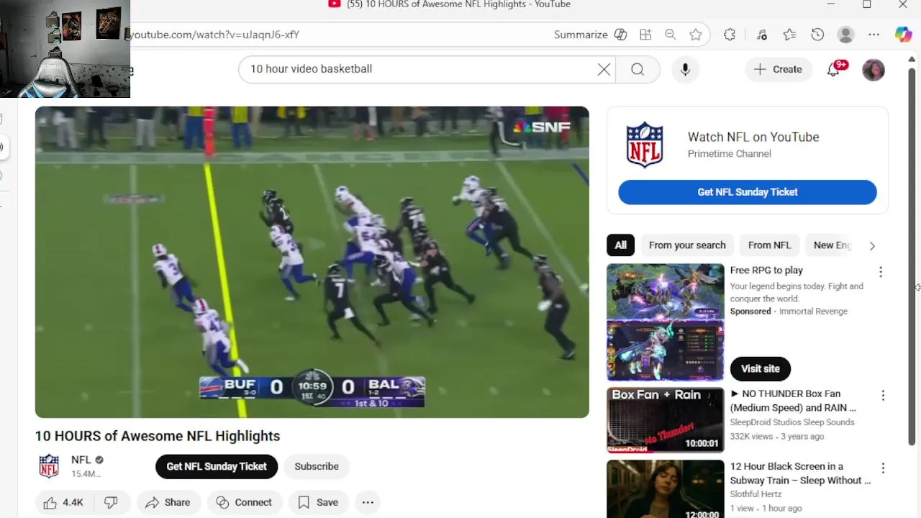
Task: Click the Create button
Action: click(778, 69)
